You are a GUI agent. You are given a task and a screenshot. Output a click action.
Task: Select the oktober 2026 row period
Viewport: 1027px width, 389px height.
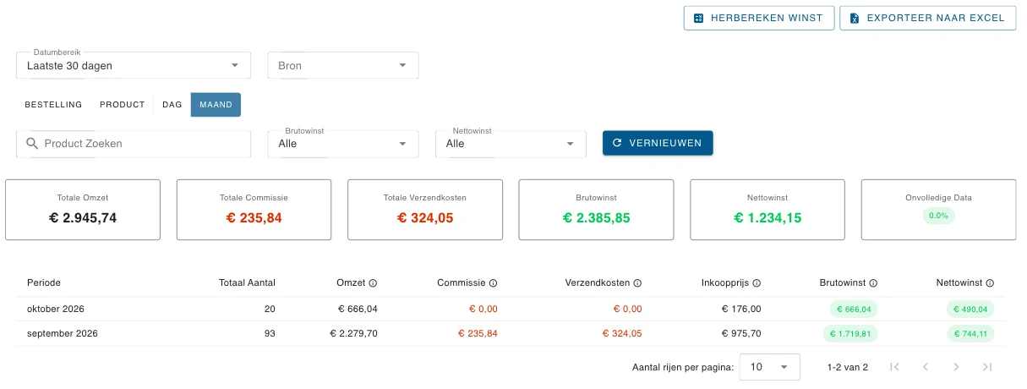[56, 309]
